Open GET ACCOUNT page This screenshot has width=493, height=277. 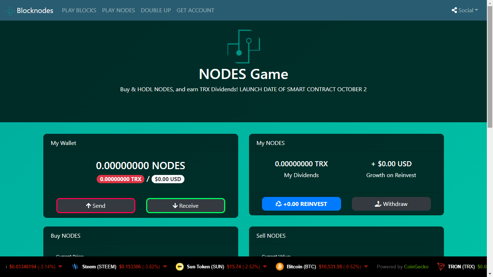tap(195, 10)
